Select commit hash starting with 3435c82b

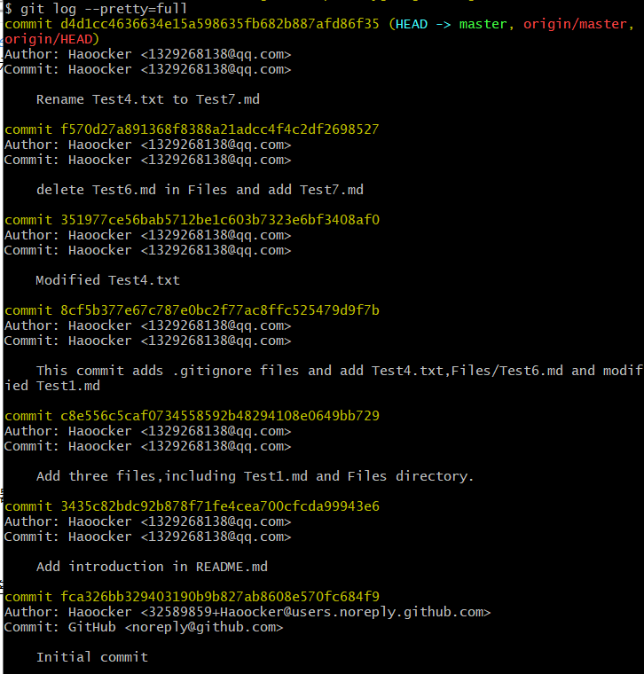click(x=219, y=506)
